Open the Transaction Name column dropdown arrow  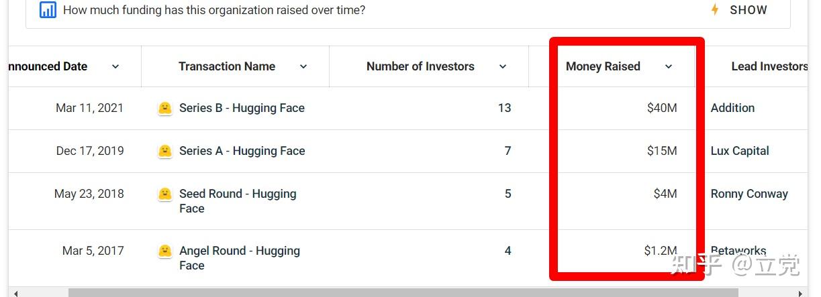[x=303, y=66]
